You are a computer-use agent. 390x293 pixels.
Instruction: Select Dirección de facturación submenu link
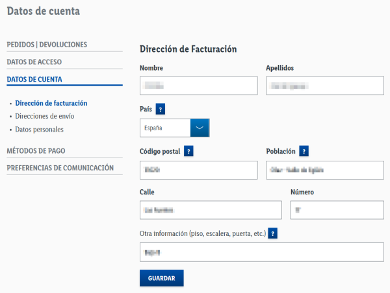coord(51,103)
